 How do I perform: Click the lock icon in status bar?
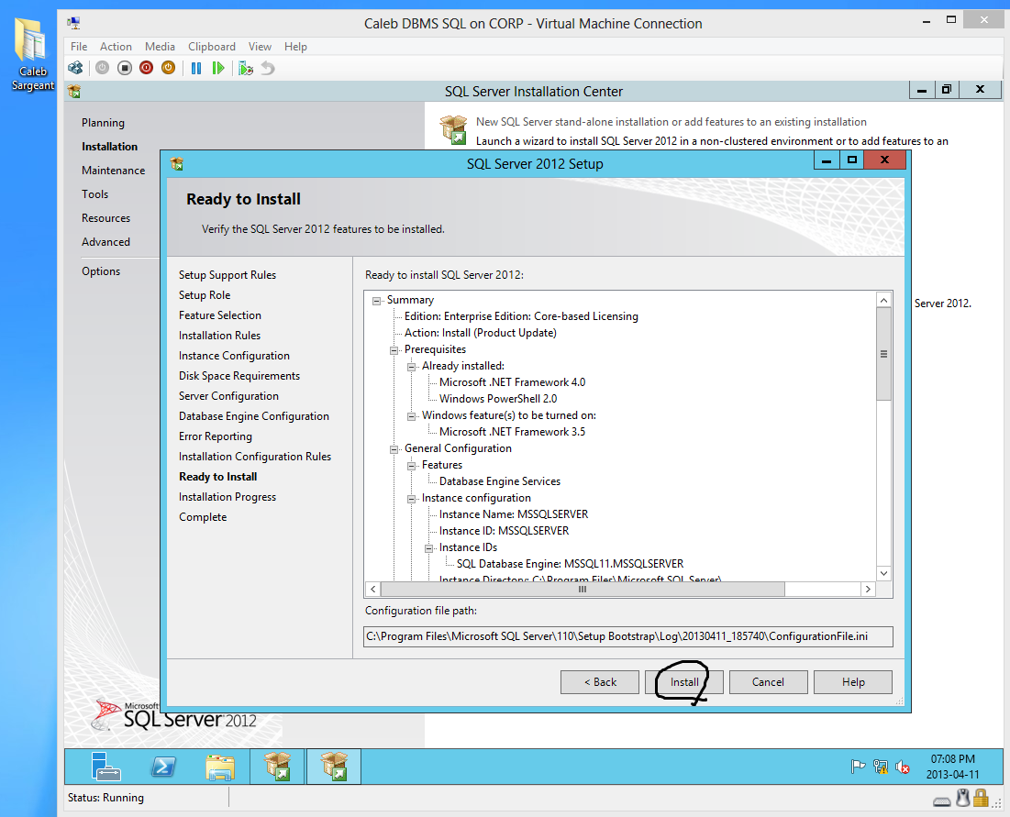(x=981, y=799)
